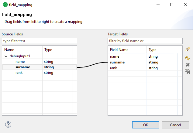Screen dimensions: 193x133
Task: Click the green field_mapping title bar icon
Action: coord(5,5)
